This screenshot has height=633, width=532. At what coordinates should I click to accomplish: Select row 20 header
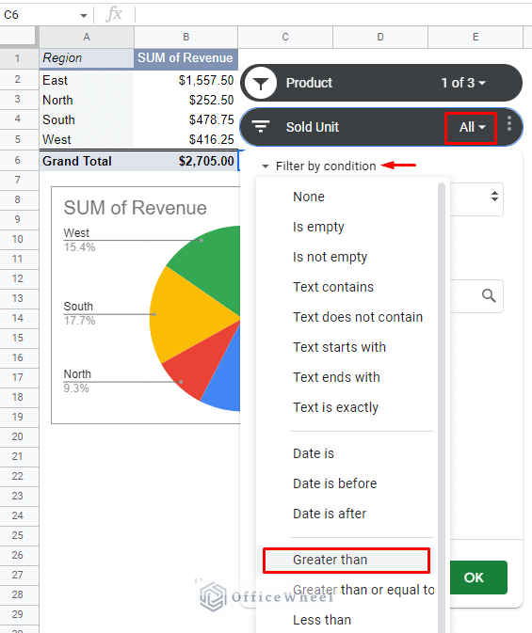18,436
